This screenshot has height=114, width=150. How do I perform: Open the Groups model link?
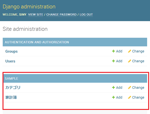[x=11, y=51]
